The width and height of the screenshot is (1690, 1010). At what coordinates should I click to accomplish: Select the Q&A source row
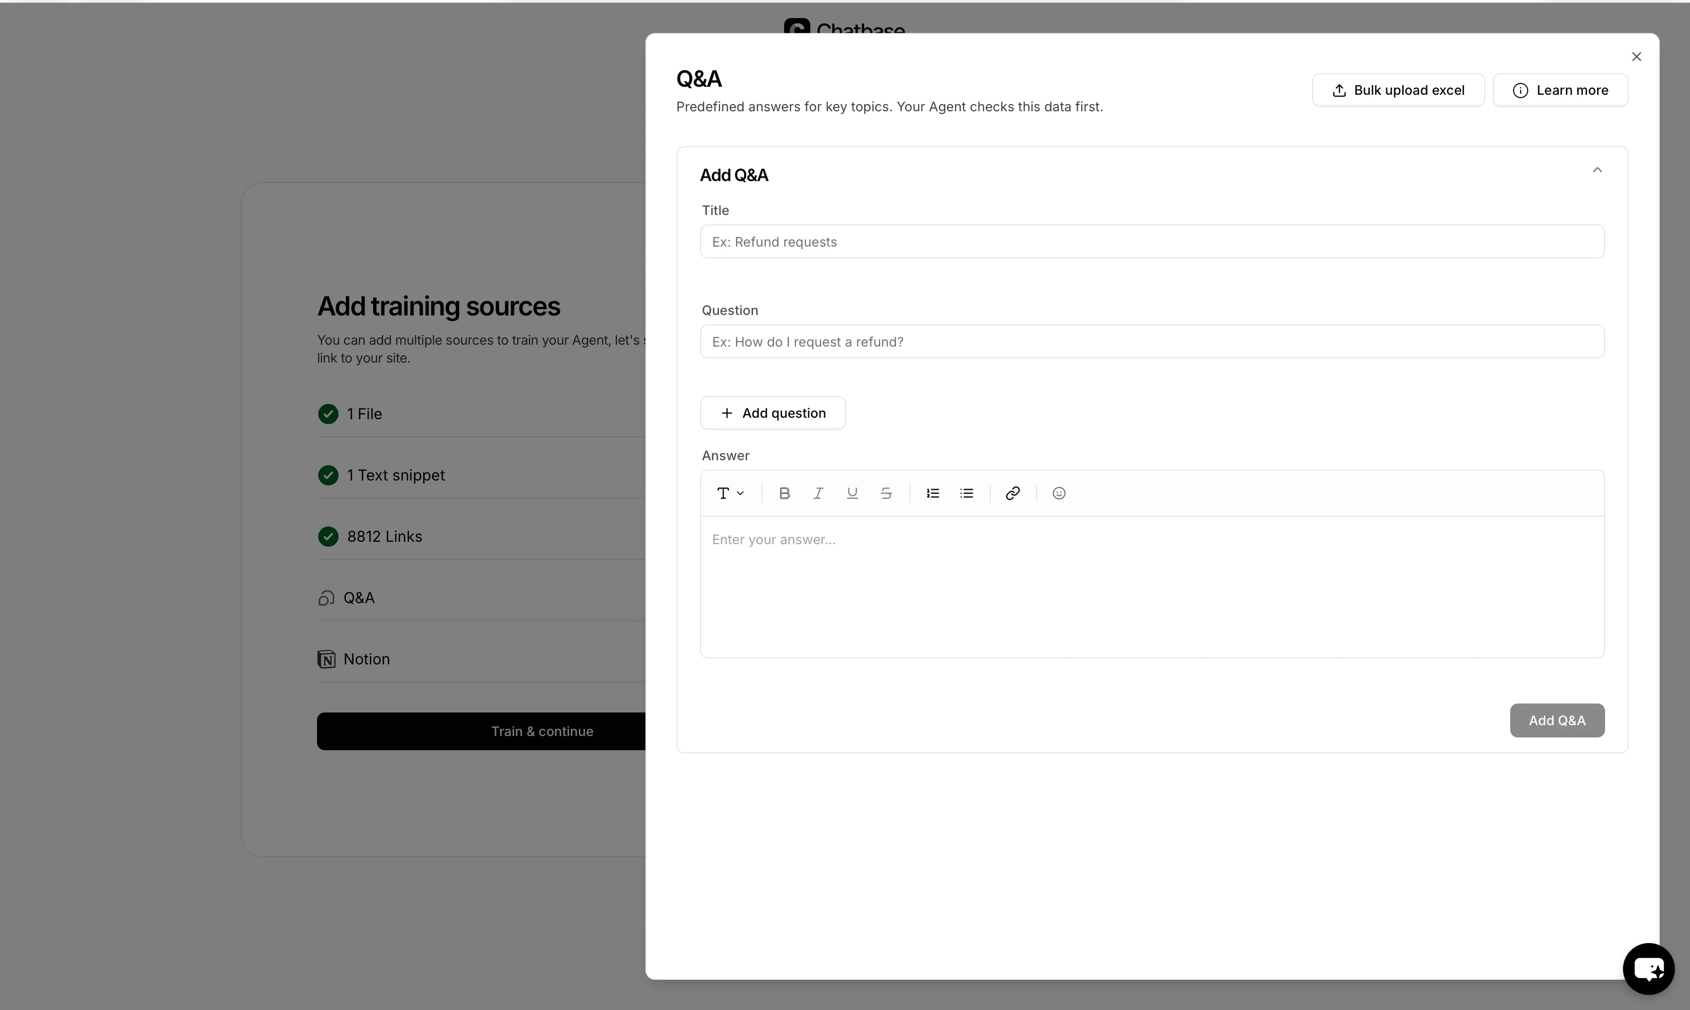tap(481, 597)
